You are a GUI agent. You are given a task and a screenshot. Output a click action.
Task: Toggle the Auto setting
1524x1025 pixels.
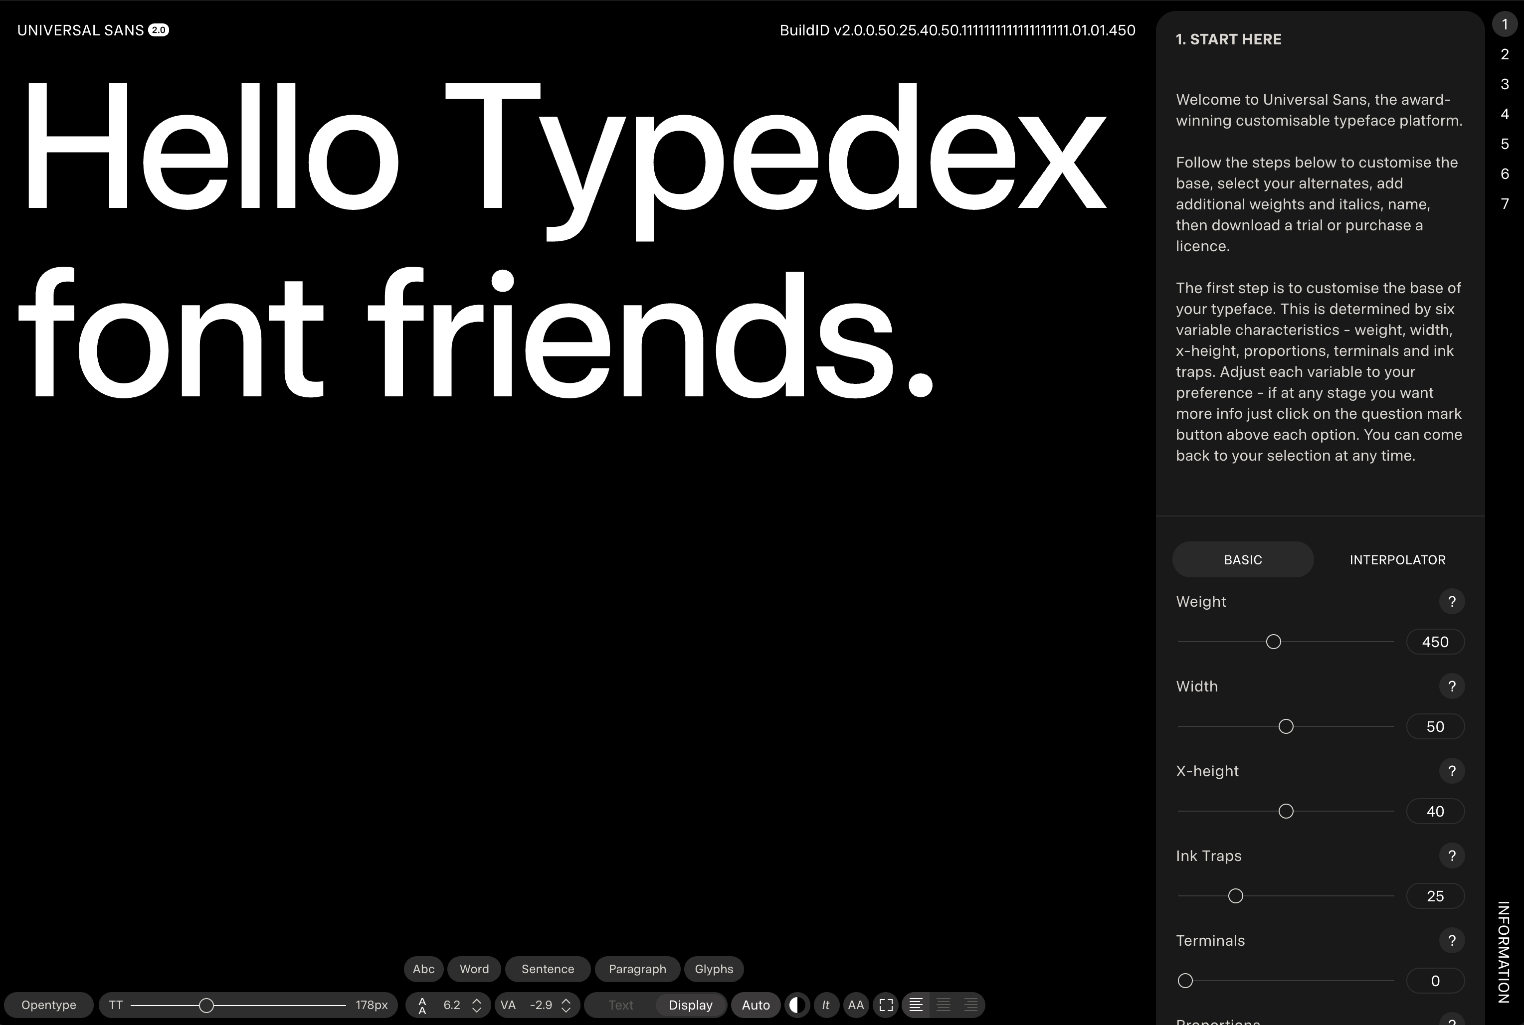(x=756, y=1005)
